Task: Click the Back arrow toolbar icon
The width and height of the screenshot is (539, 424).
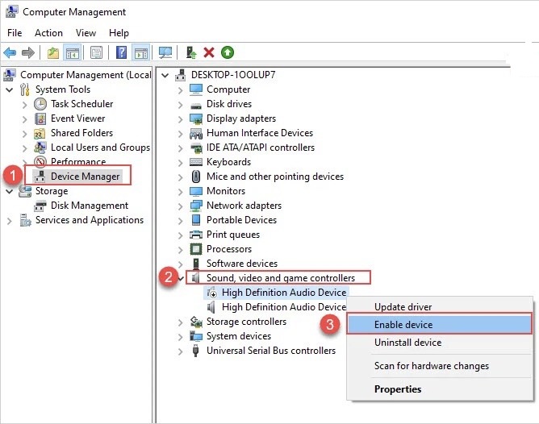Action: click(x=10, y=53)
